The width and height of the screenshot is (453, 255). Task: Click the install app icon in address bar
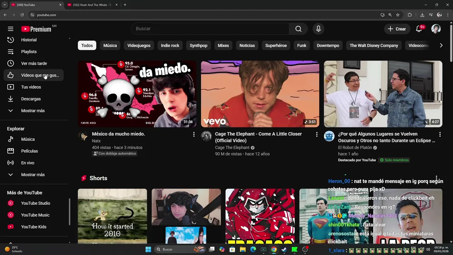(383, 15)
